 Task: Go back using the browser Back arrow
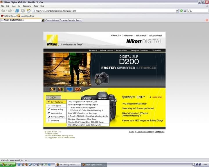click(x=3, y=11)
